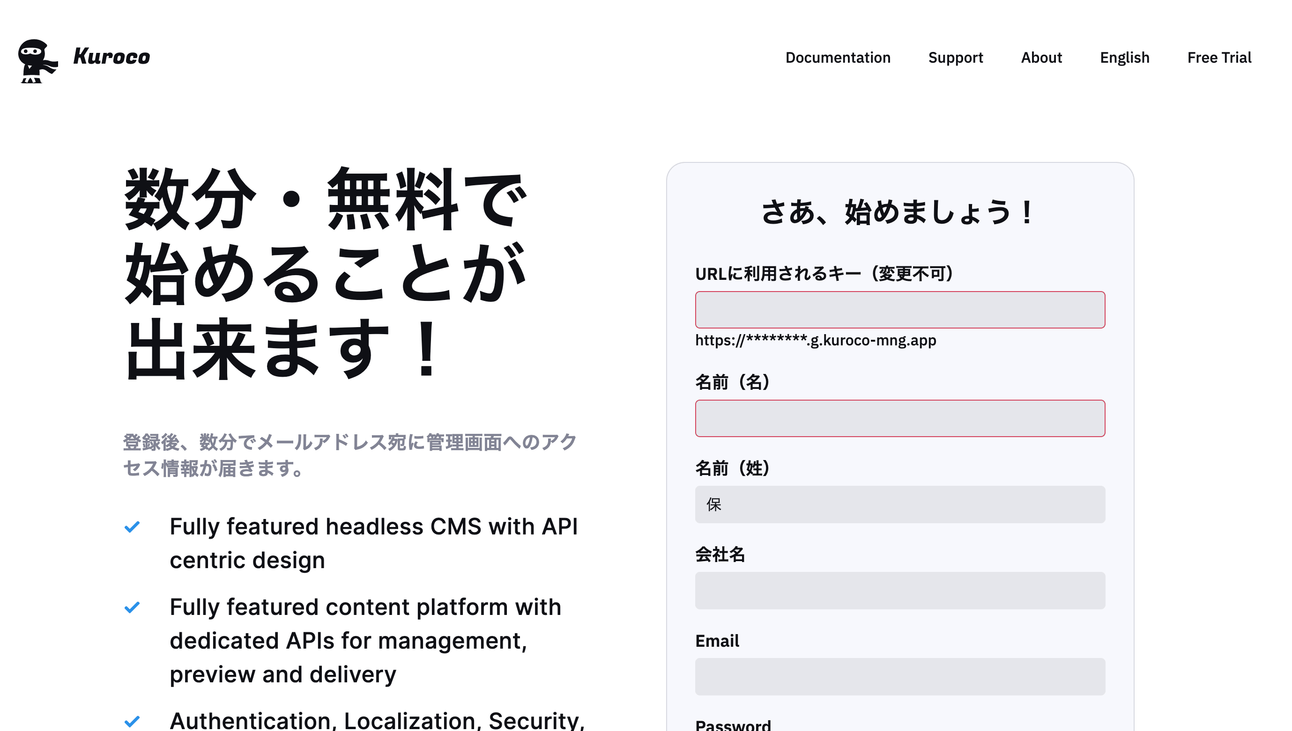Click the Password field label
Viewport: 1292px width, 731px height.
(733, 725)
